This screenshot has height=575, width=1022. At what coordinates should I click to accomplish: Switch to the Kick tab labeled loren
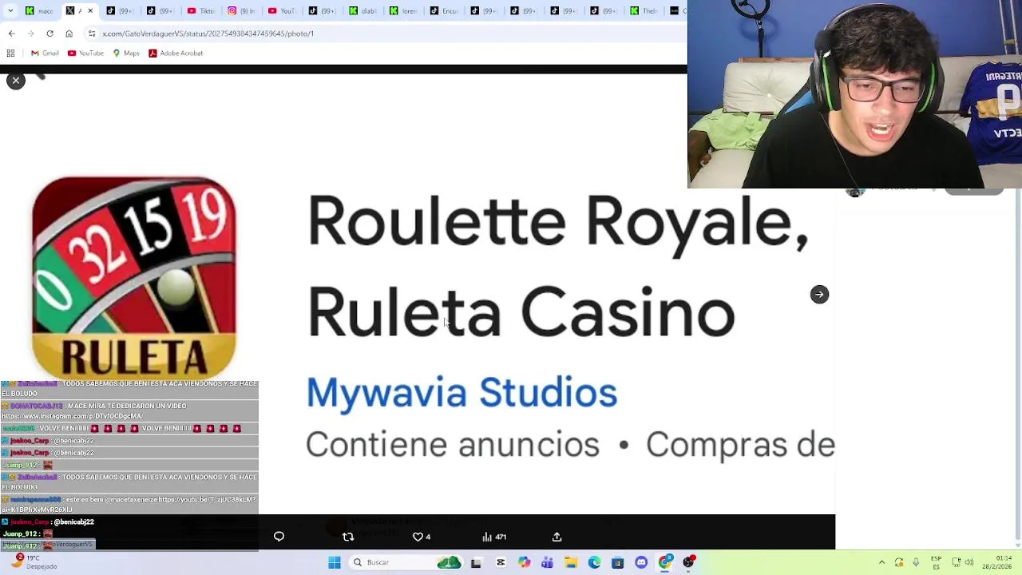403,10
